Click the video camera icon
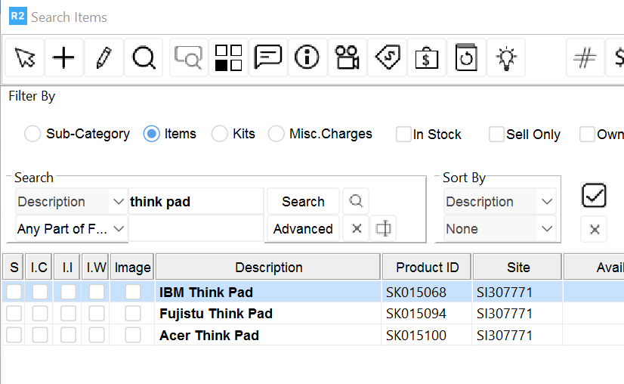Screen dimensions: 624x384 (348, 58)
